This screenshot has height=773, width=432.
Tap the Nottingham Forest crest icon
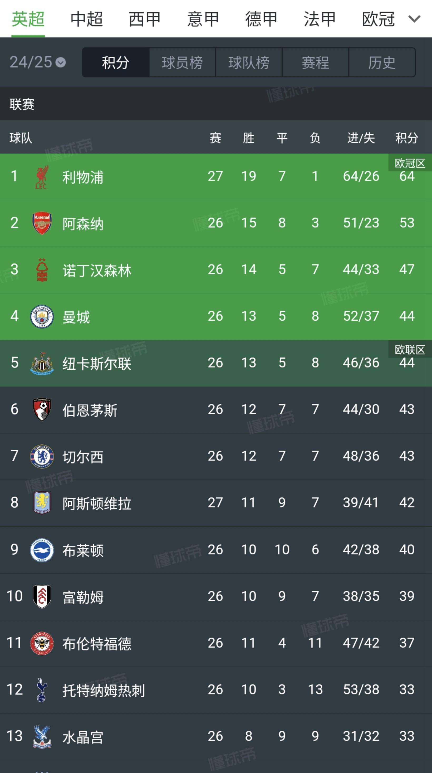click(x=42, y=270)
